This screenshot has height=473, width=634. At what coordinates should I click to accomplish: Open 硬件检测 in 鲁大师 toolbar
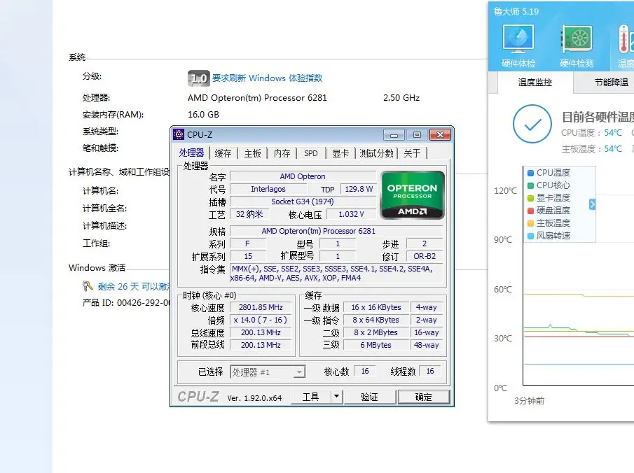coord(577,45)
